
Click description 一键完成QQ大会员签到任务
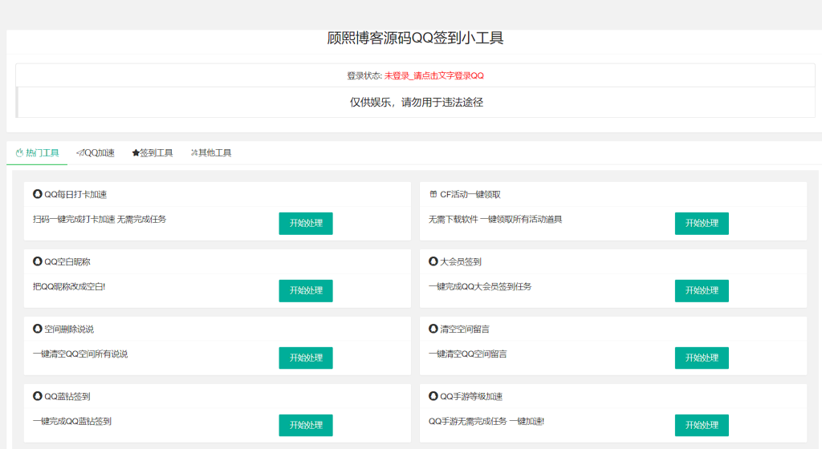click(x=480, y=287)
